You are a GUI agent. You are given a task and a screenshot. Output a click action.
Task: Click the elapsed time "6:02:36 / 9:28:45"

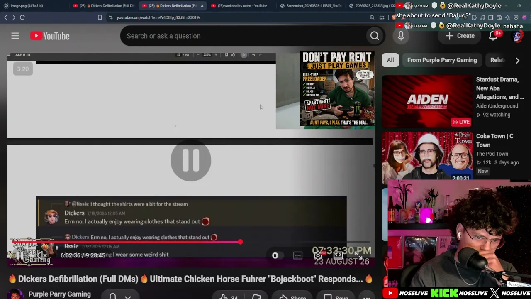click(83, 255)
